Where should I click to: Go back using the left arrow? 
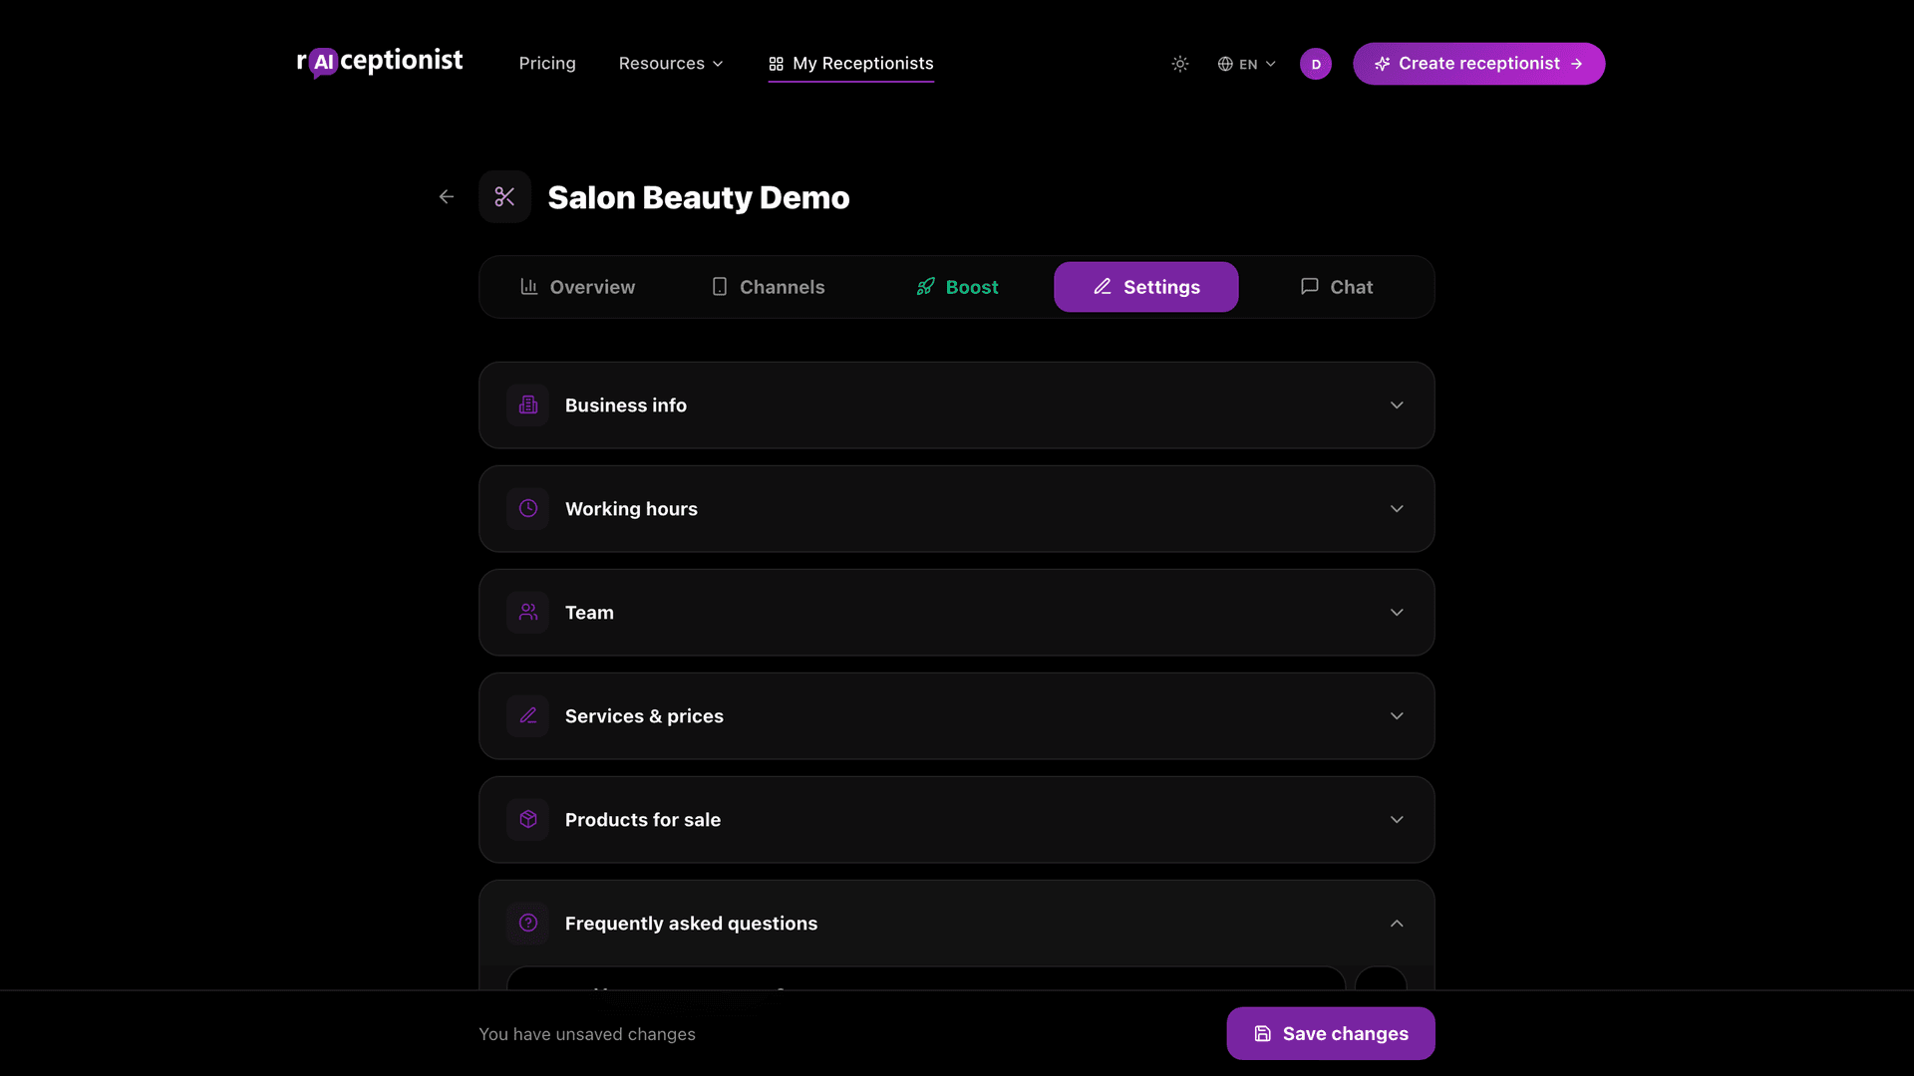(447, 197)
